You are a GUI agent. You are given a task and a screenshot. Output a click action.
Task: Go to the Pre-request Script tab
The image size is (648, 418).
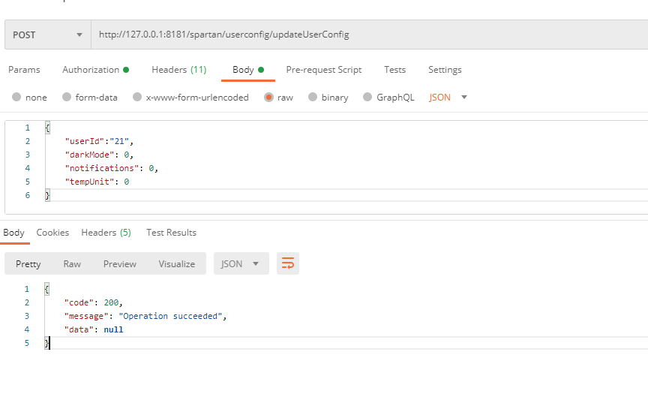pos(323,70)
